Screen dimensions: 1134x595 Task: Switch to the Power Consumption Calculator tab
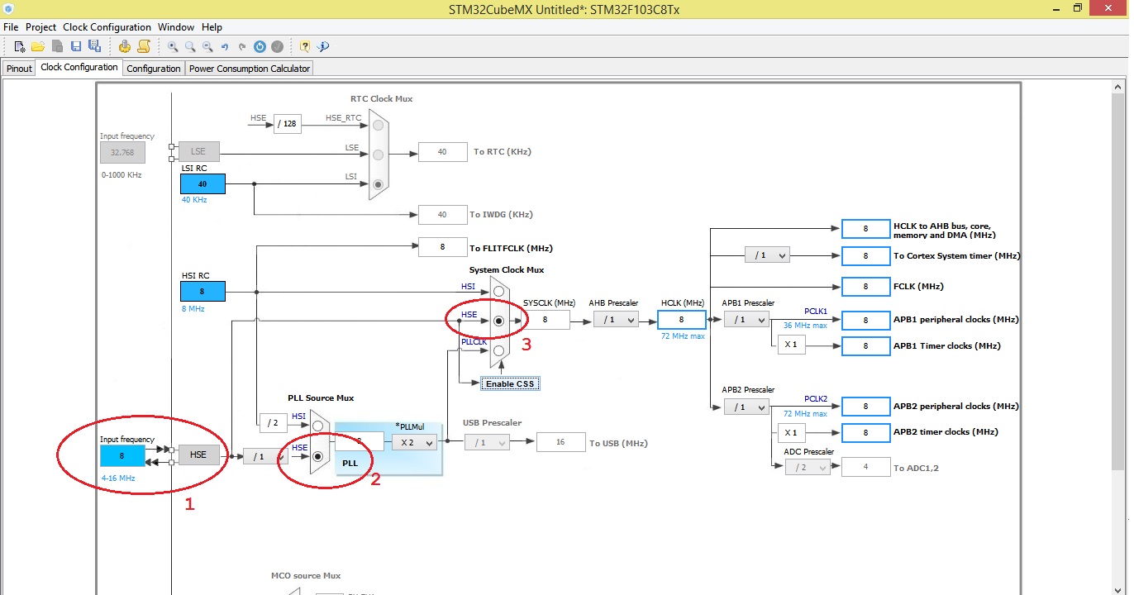pyautogui.click(x=250, y=69)
